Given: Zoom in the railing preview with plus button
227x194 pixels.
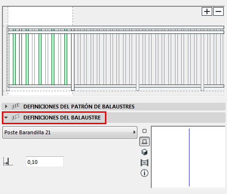Looking at the screenshot, I should (207, 11).
